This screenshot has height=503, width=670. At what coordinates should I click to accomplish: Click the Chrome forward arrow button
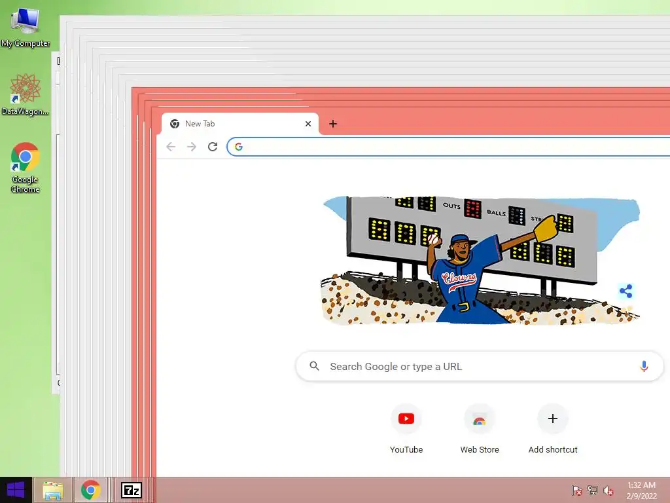click(192, 147)
